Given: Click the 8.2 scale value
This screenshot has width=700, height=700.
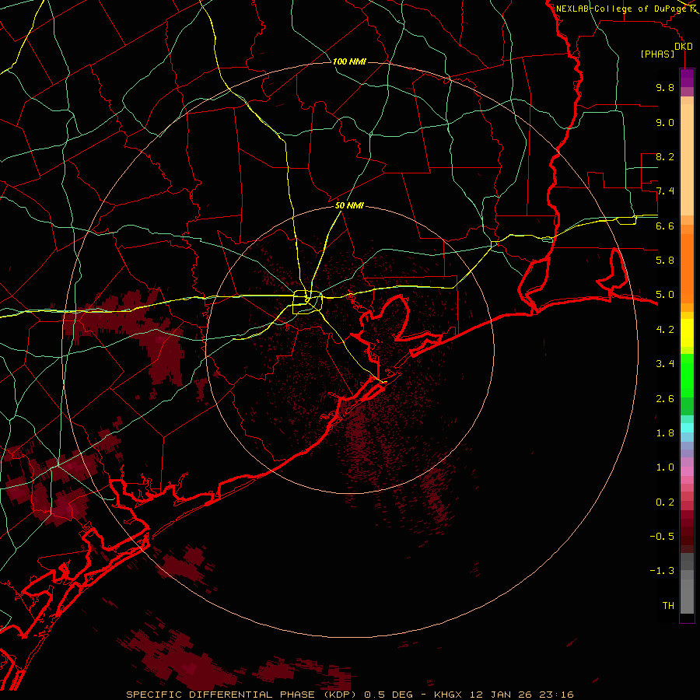Looking at the screenshot, I should point(665,156).
